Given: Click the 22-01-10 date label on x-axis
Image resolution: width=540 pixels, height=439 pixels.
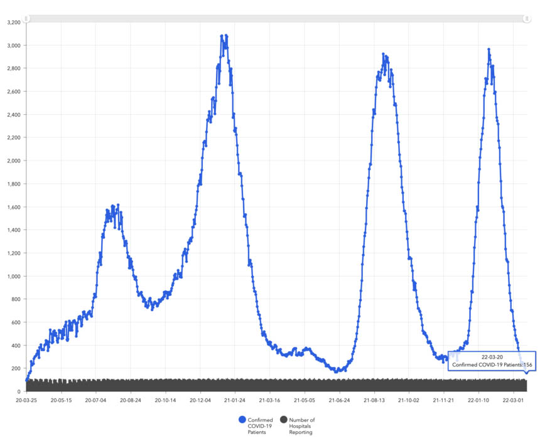Looking at the screenshot, I should pyautogui.click(x=478, y=399).
